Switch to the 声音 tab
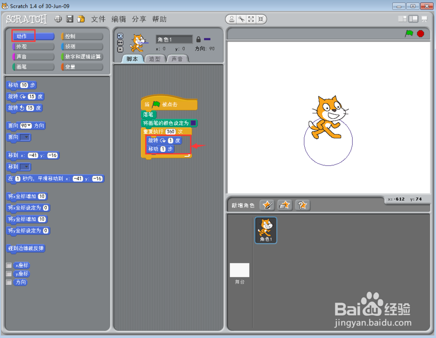The height and width of the screenshot is (338, 436). pos(177,59)
